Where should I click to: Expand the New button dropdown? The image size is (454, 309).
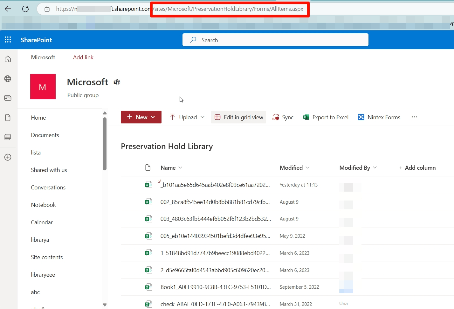(x=153, y=117)
